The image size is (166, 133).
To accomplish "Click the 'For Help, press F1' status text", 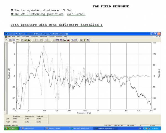I will click(x=11, y=125).
